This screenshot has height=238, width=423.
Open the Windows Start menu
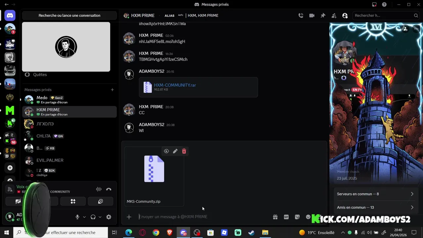(6, 233)
